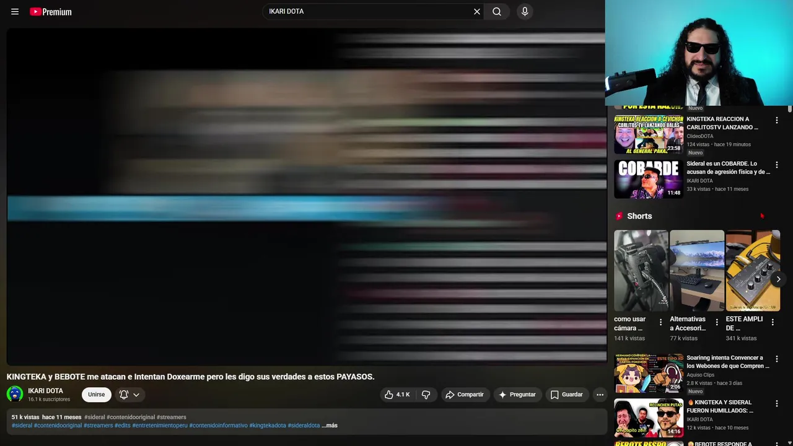Click #kingtekadota hashtag
Screen dimensions: 793x446
(x=268, y=426)
